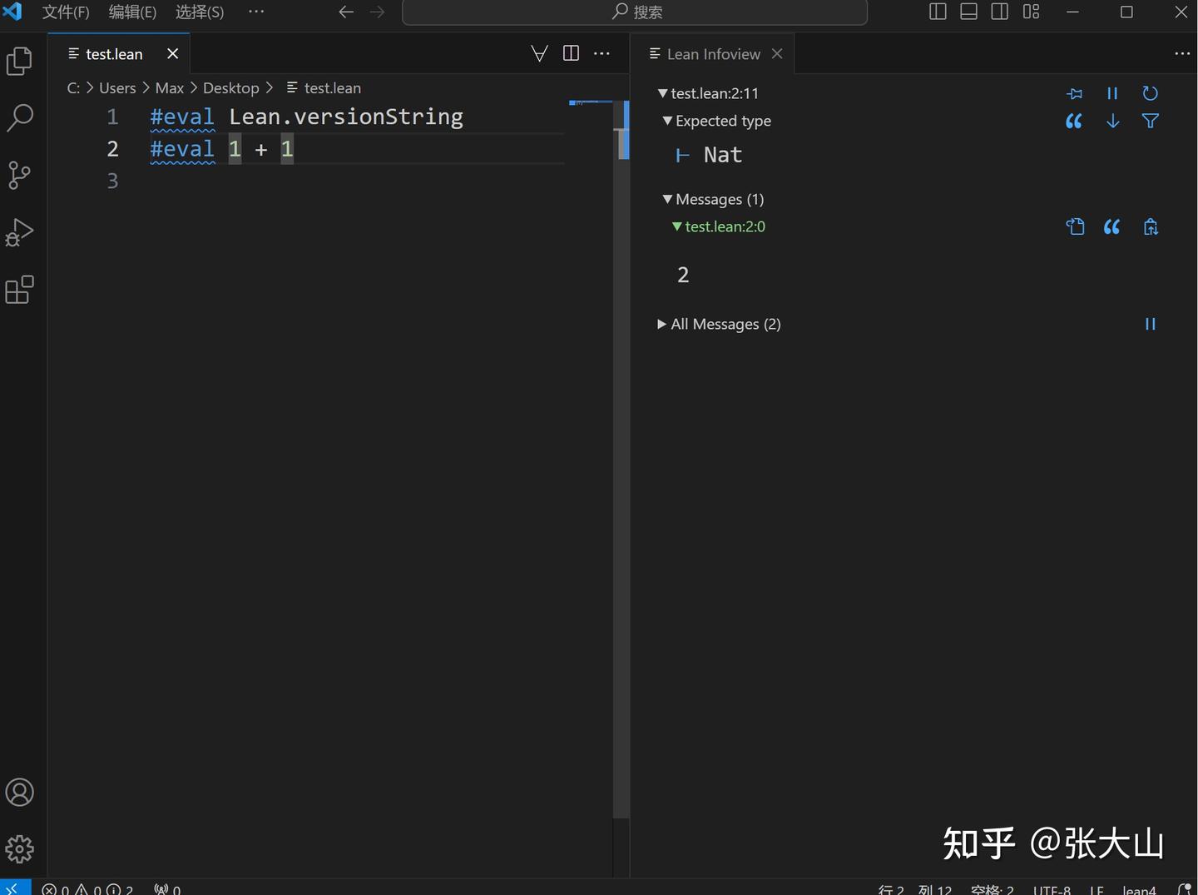Image resolution: width=1198 pixels, height=895 pixels.
Task: Open the Extensions view
Action: pos(18,290)
